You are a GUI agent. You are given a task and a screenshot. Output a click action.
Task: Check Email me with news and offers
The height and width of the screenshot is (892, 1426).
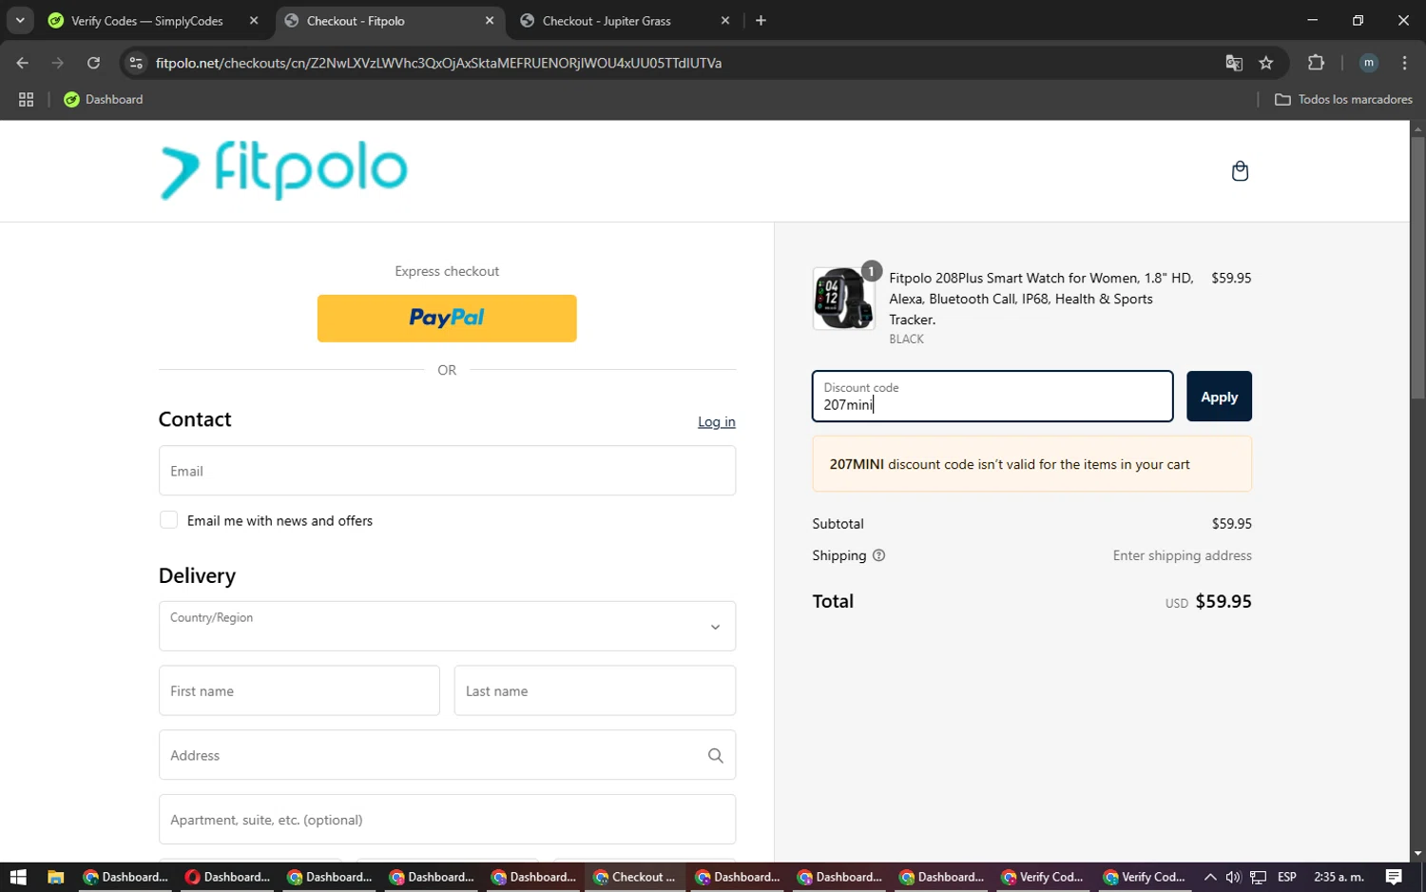pos(168,520)
